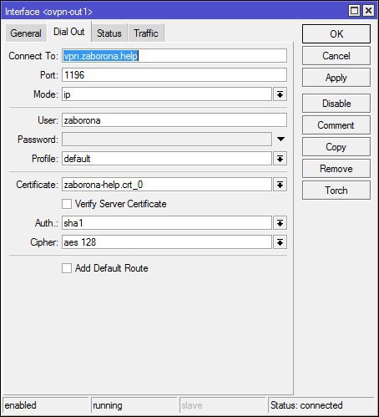Screen dimensions: 379x417
Task: Add a Comment to the interface
Action: (336, 125)
